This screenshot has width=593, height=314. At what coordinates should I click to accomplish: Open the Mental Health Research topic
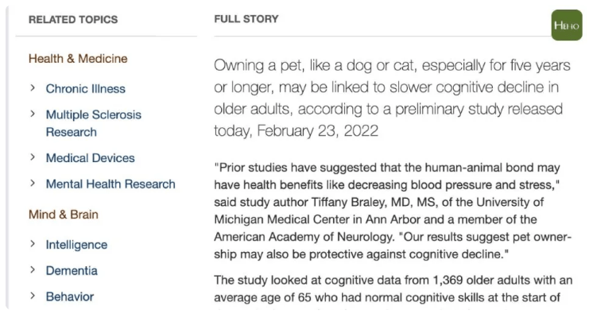110,184
